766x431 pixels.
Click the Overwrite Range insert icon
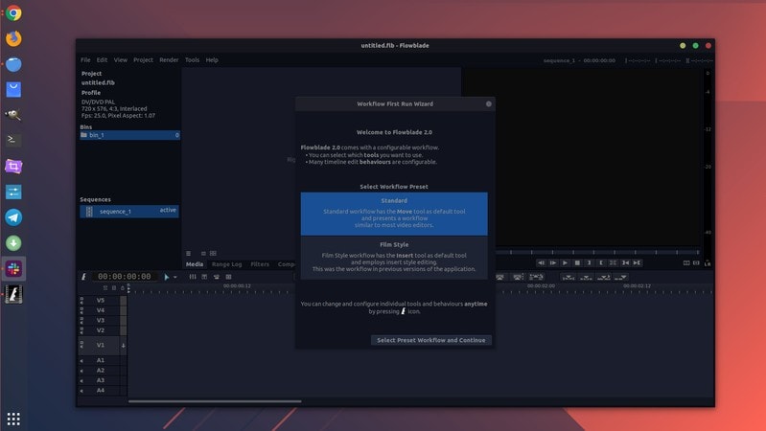pos(569,277)
